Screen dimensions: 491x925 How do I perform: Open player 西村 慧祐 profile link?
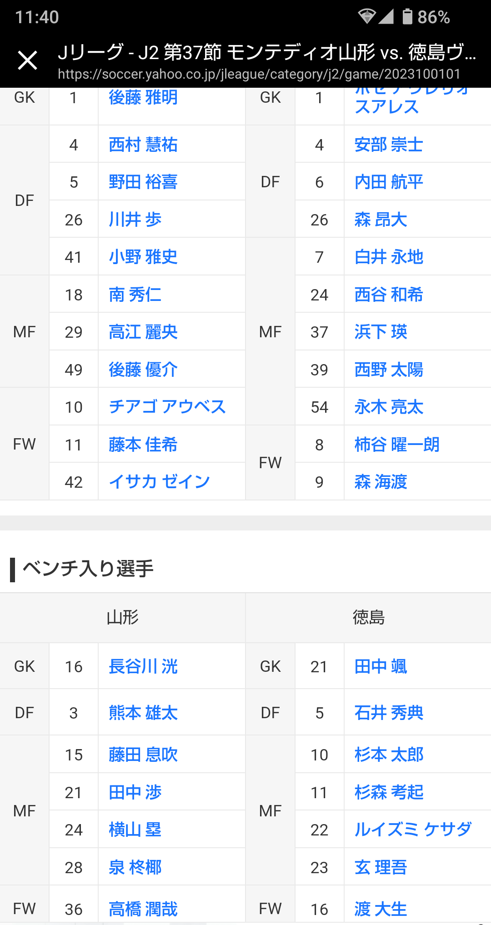pyautogui.click(x=143, y=145)
